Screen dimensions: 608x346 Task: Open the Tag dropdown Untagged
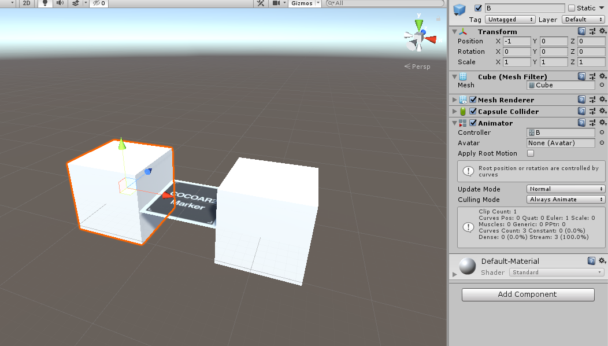click(510, 20)
